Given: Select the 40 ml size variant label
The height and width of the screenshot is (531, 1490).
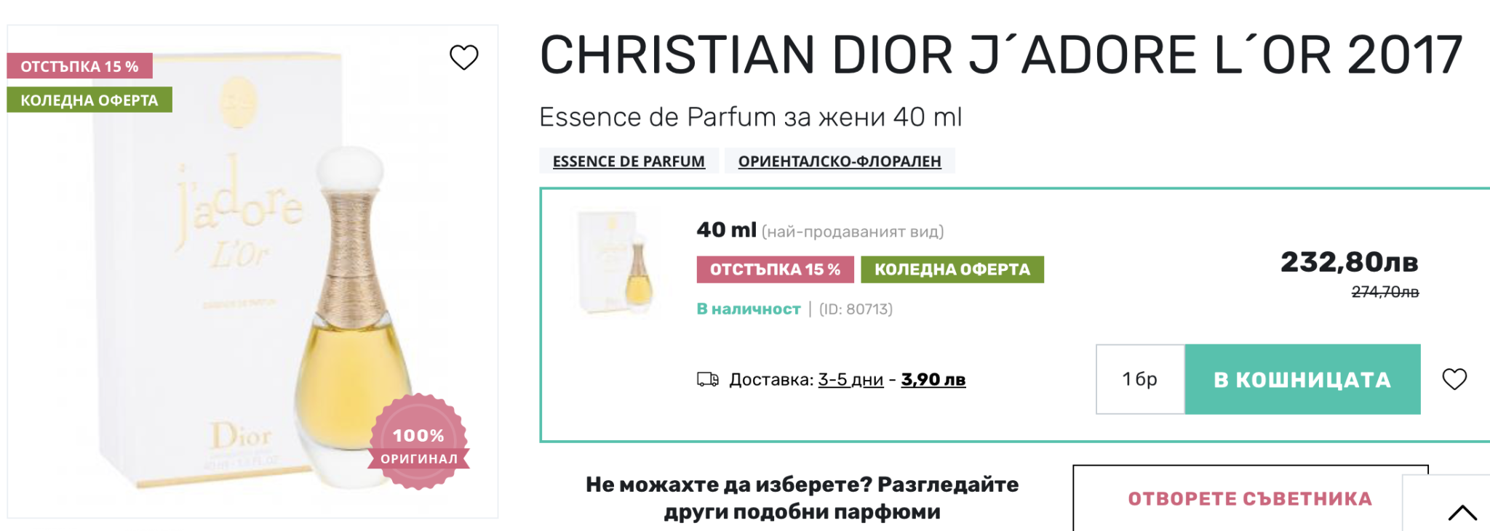Looking at the screenshot, I should click(x=726, y=230).
